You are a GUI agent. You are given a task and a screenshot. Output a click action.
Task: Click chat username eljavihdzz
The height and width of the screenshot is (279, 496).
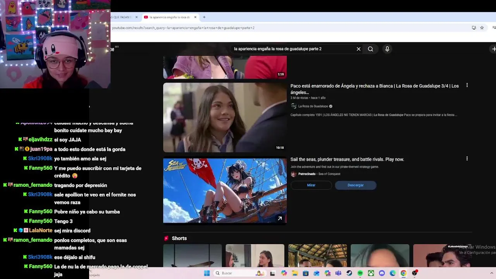point(40,139)
